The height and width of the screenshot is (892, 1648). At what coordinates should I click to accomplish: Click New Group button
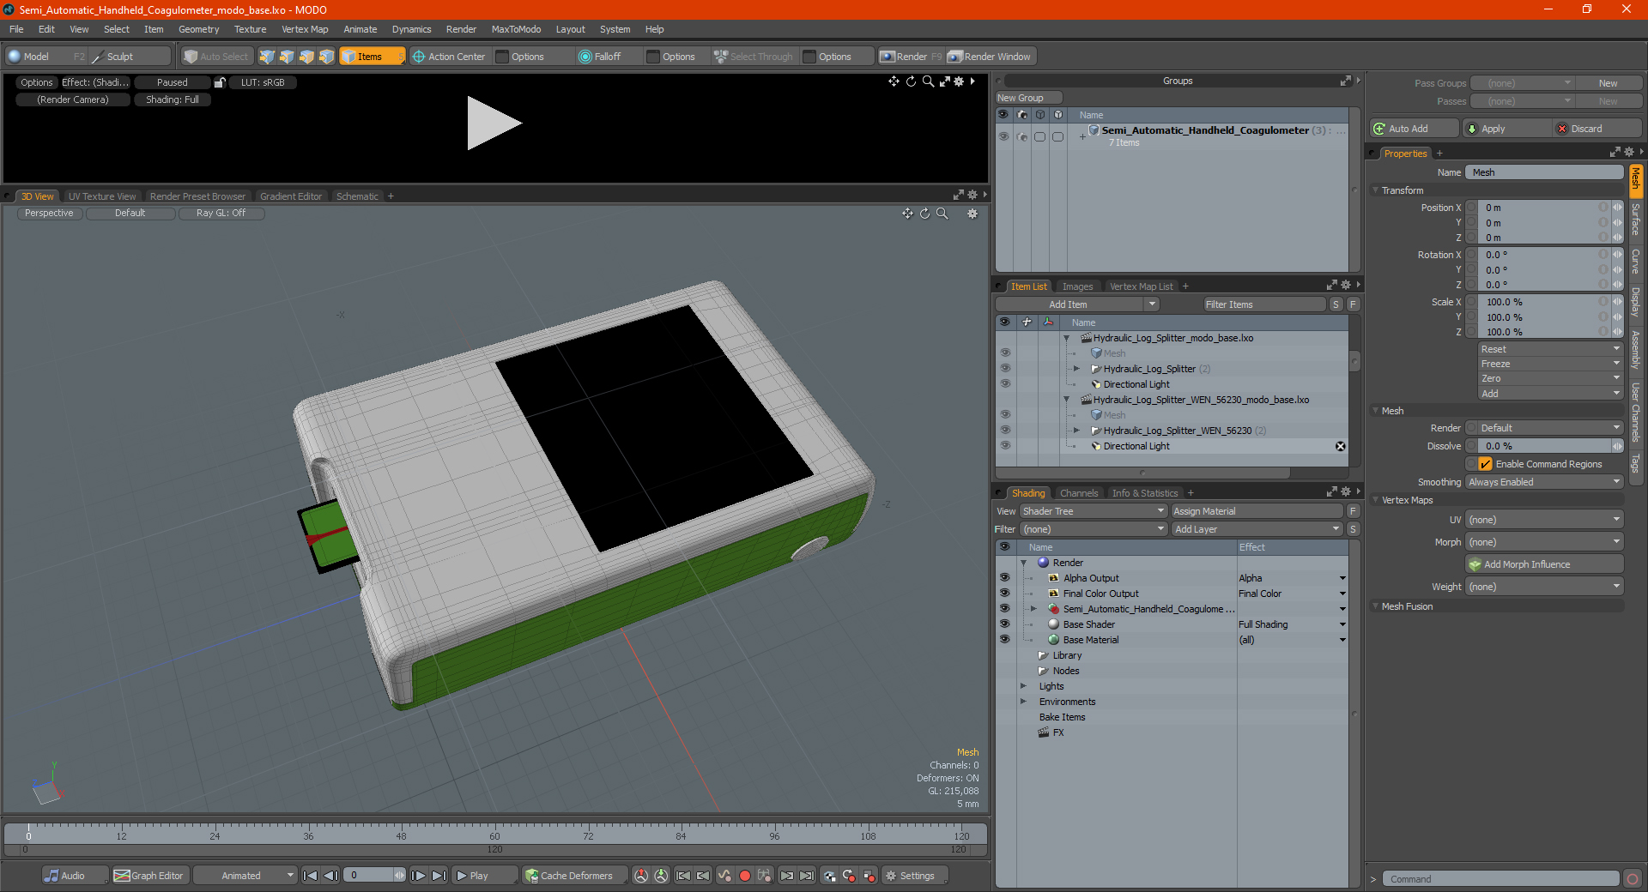(x=1028, y=98)
